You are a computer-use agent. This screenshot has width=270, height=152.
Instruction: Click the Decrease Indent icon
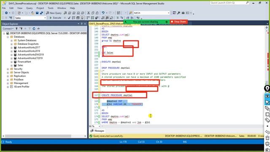click(128, 18)
